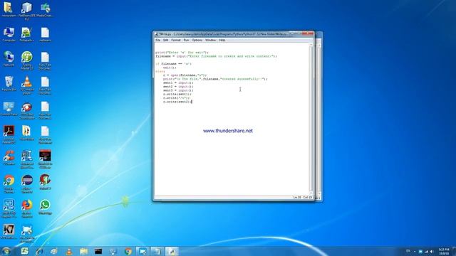Switch to the command prompt taskbar window
This screenshot has width=456, height=256.
[x=98, y=251]
